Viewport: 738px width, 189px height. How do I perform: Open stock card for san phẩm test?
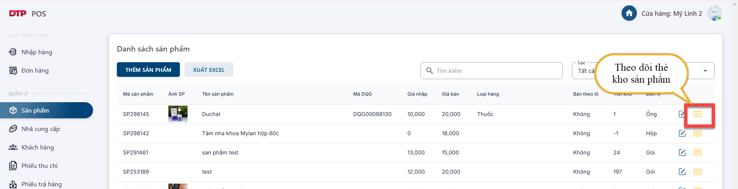click(697, 153)
